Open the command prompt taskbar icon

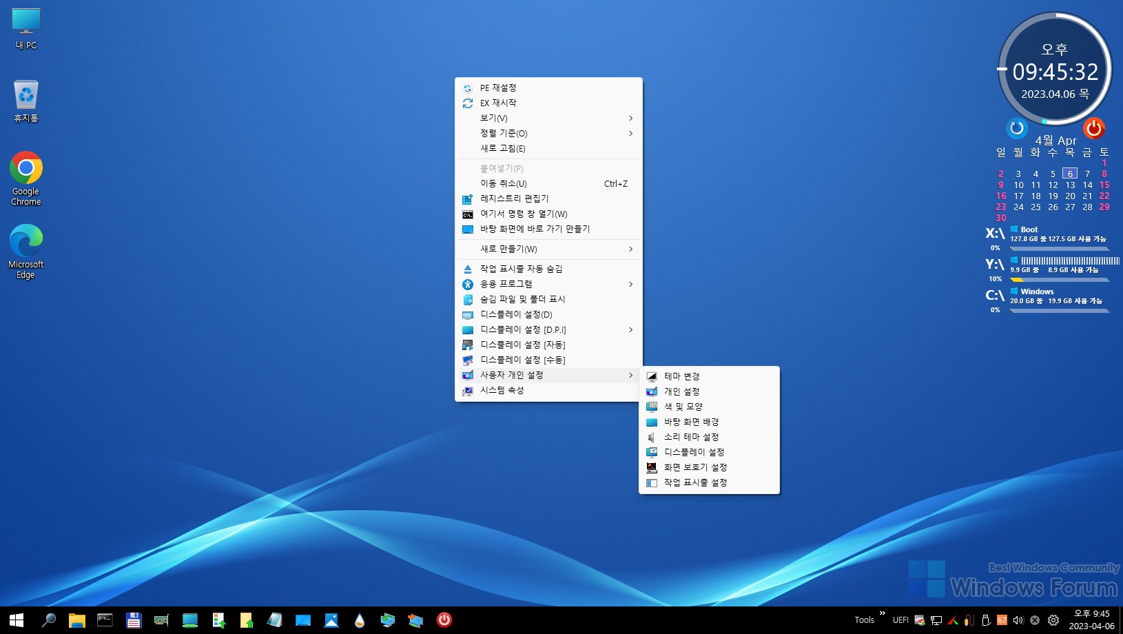tap(105, 620)
